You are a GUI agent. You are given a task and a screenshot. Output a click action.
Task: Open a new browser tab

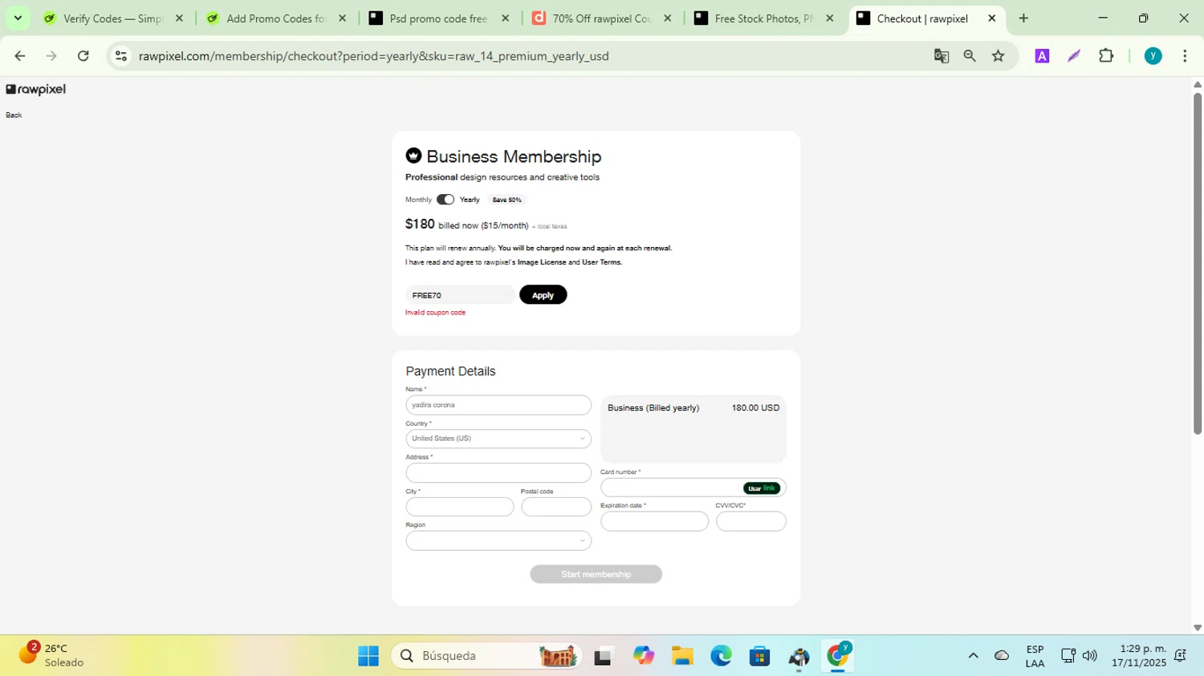pyautogui.click(x=1023, y=18)
